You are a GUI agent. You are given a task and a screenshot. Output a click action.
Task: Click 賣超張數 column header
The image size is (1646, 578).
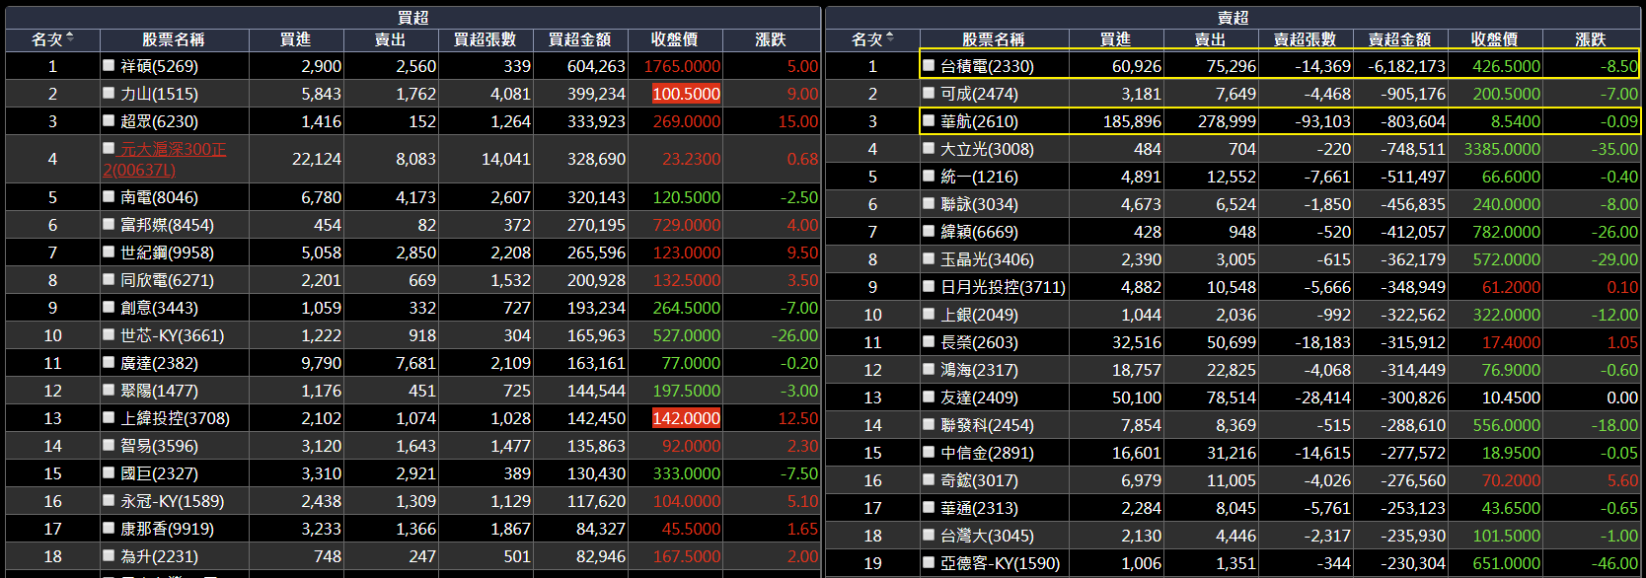[x=1305, y=39]
